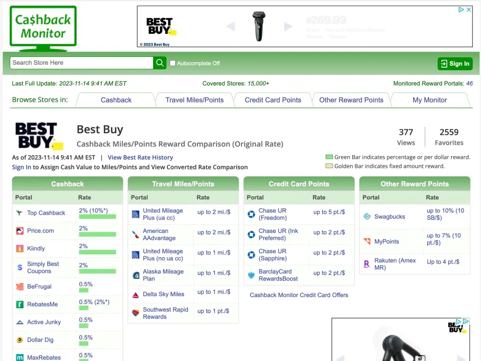The height and width of the screenshot is (361, 481).
Task: Click the Price.com green rate bar
Action: [x=97, y=235]
